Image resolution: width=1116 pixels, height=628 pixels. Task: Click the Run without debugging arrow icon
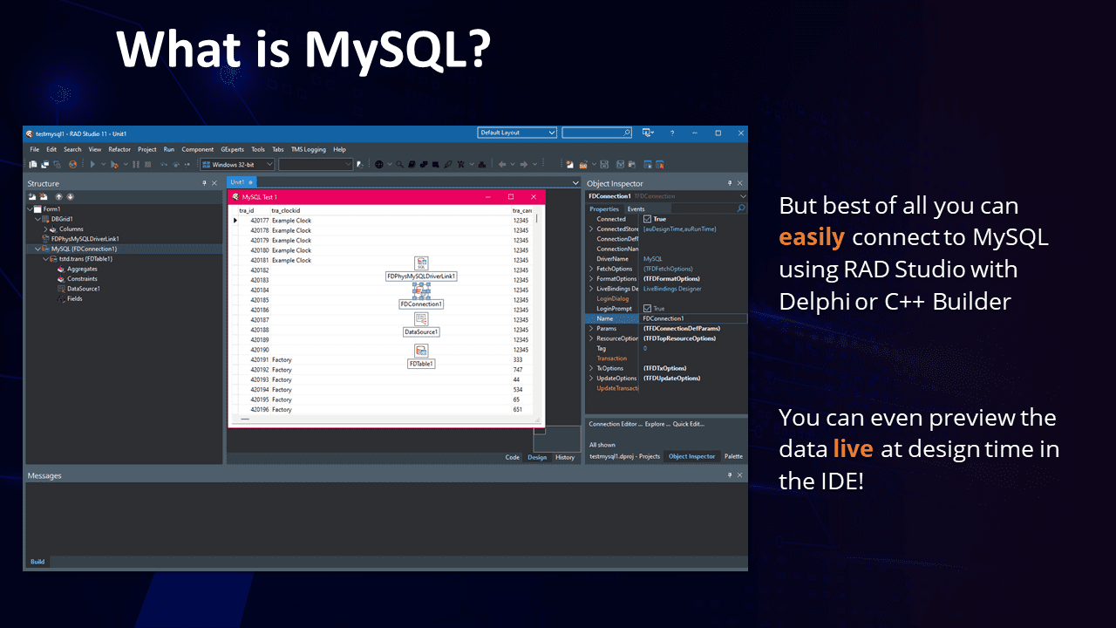(x=92, y=164)
